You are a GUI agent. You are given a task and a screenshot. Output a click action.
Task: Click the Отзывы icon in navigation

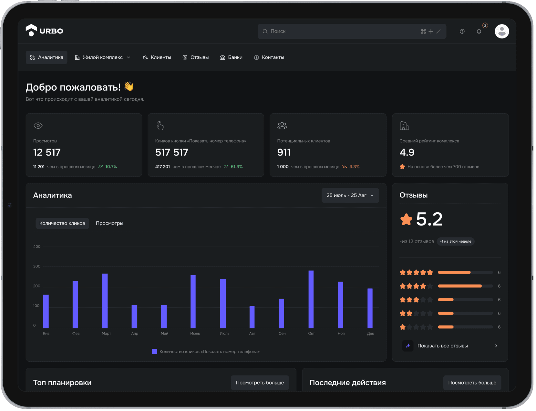tap(185, 57)
